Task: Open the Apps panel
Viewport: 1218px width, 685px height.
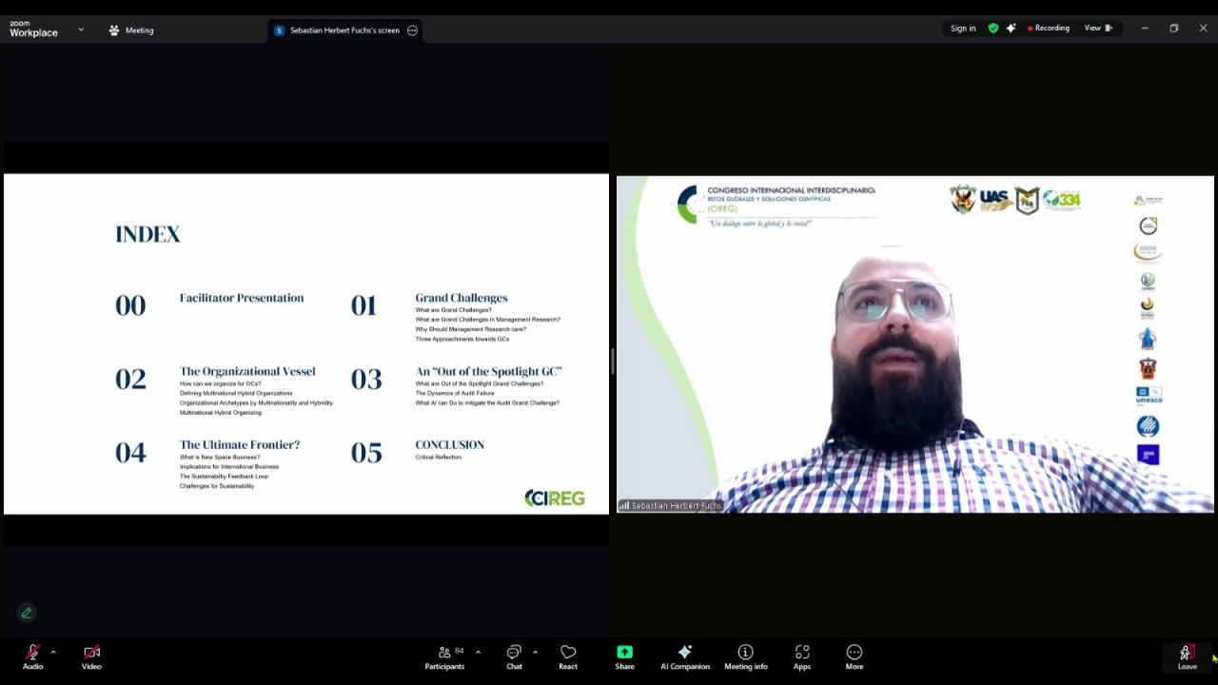Action: (x=802, y=656)
